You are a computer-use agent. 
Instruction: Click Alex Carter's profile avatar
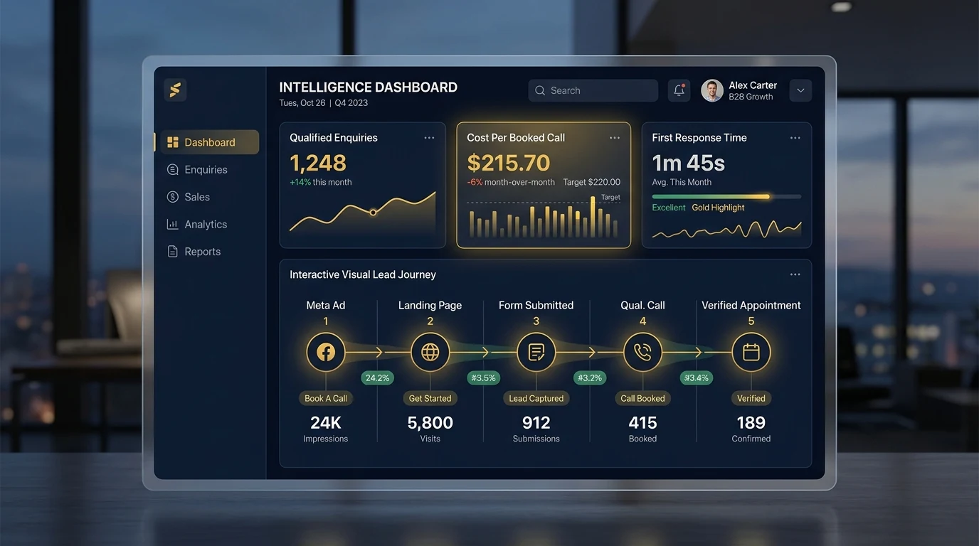(x=712, y=90)
